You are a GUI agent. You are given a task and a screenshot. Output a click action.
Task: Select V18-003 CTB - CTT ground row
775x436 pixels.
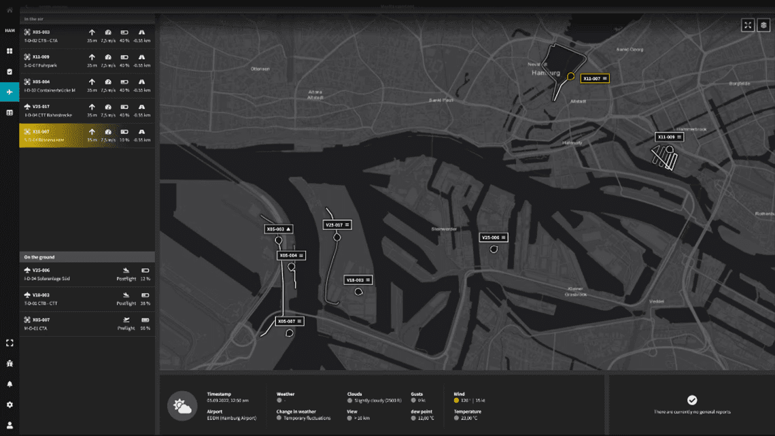(87, 299)
